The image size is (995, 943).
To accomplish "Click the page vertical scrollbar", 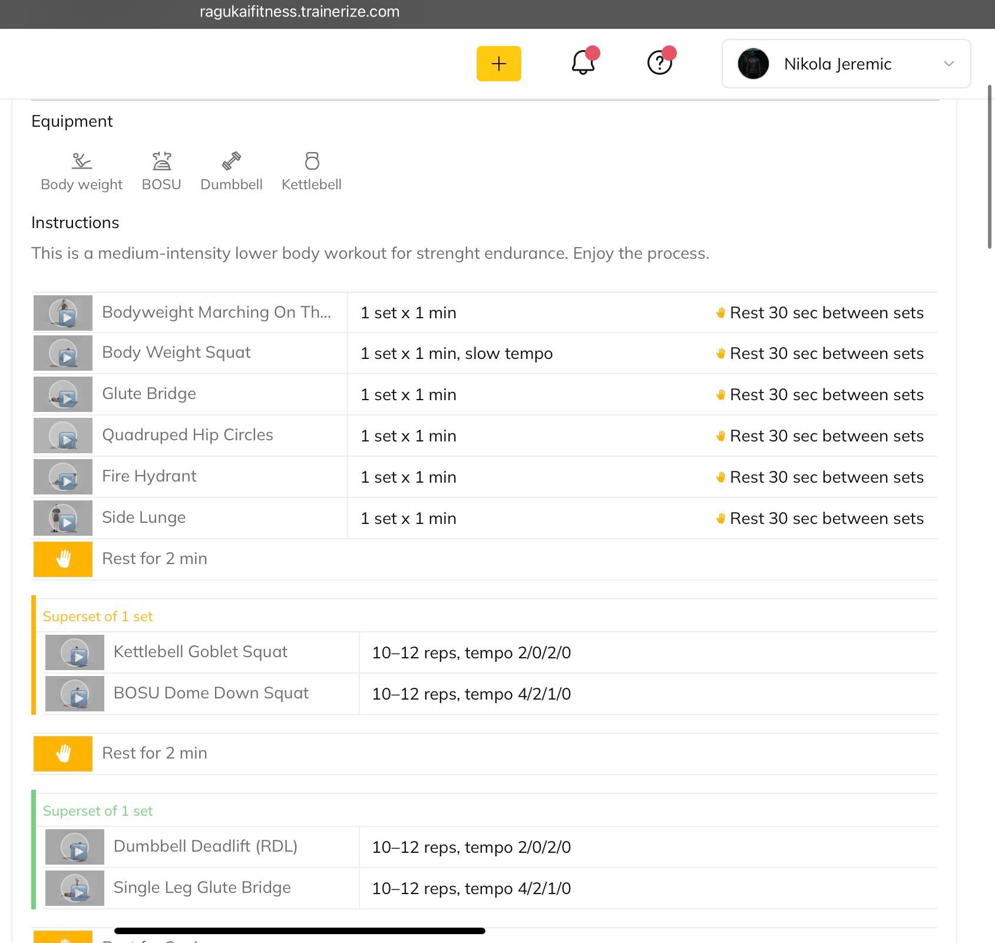I will 990,167.
